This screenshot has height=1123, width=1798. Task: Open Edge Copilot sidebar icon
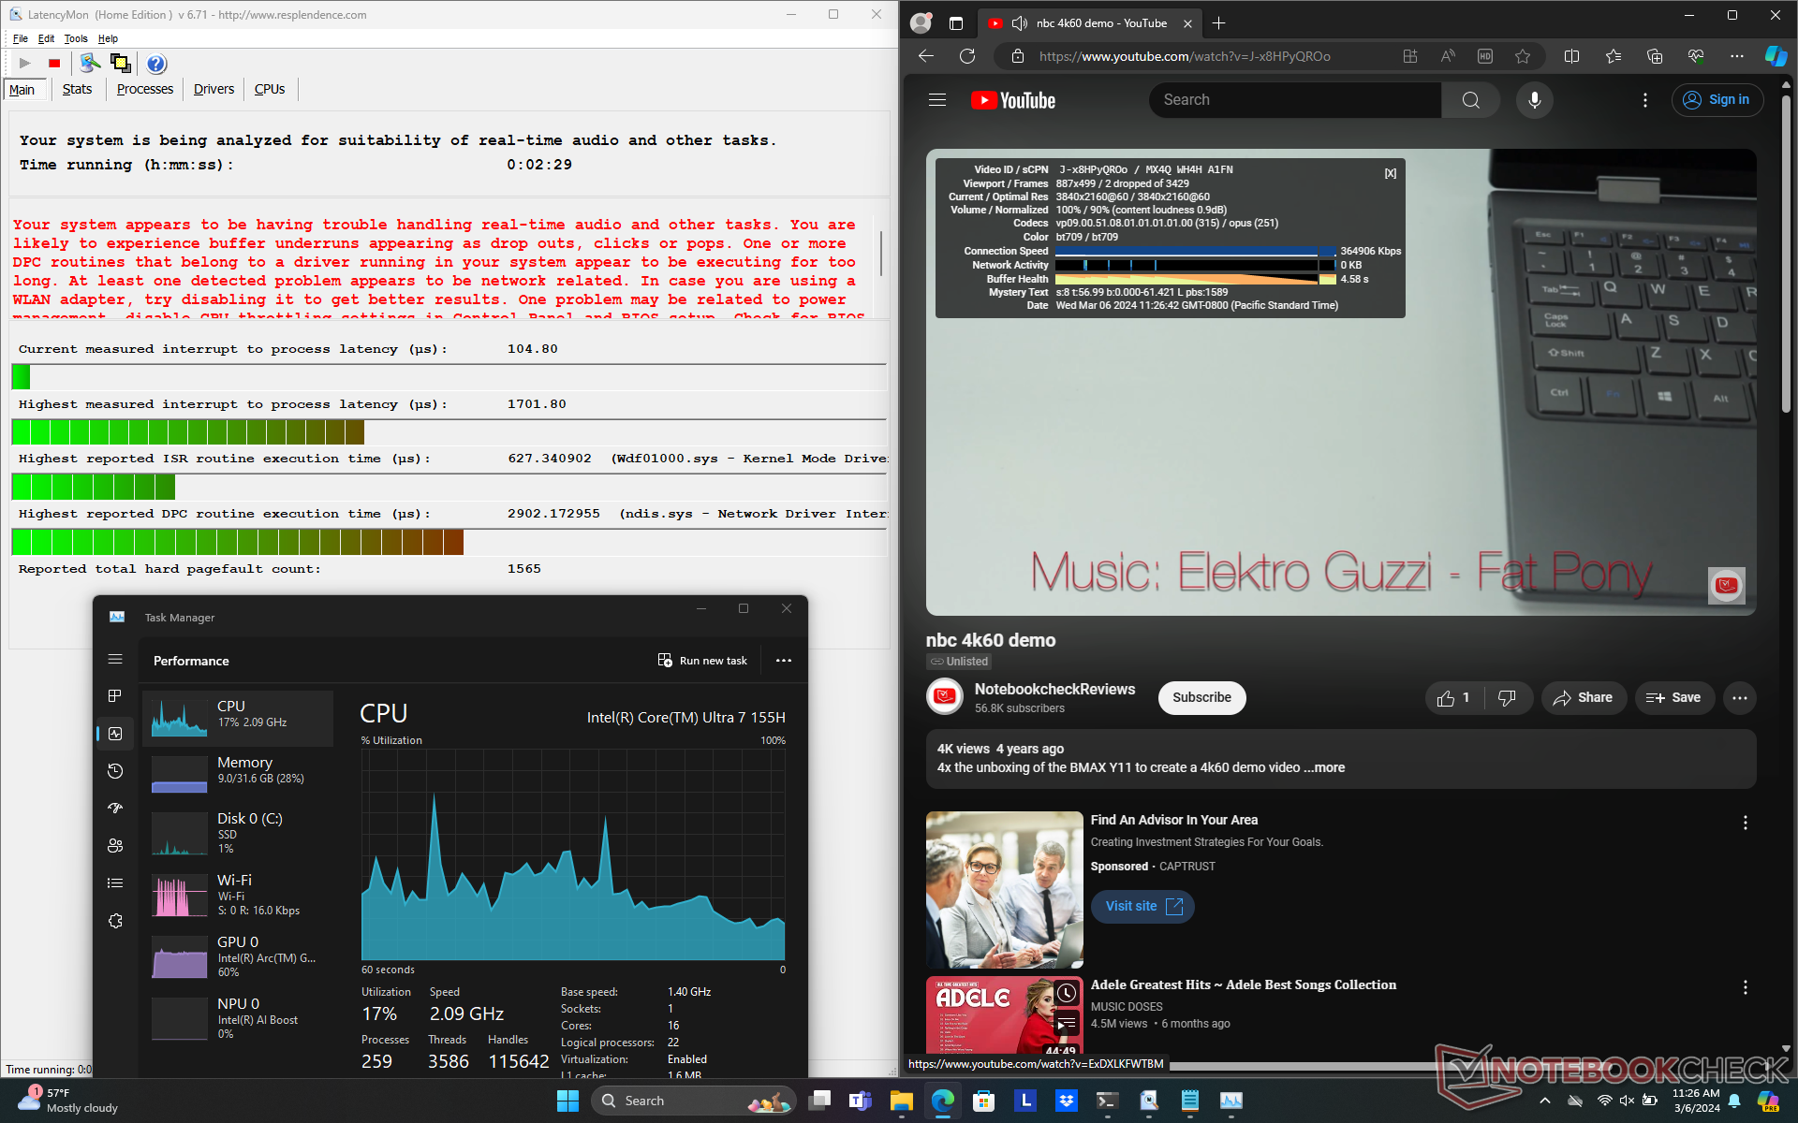(1776, 56)
